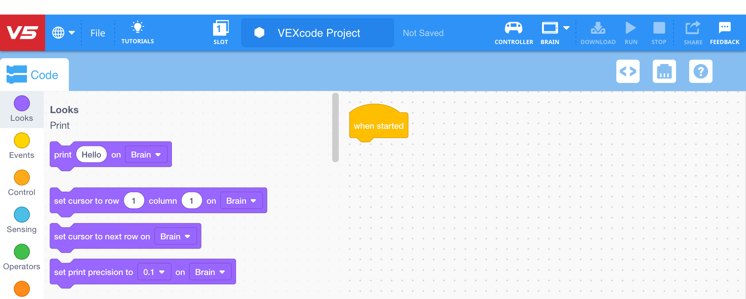Image resolution: width=746 pixels, height=299 pixels.
Task: Click the 'when started' hat block
Action: [378, 125]
